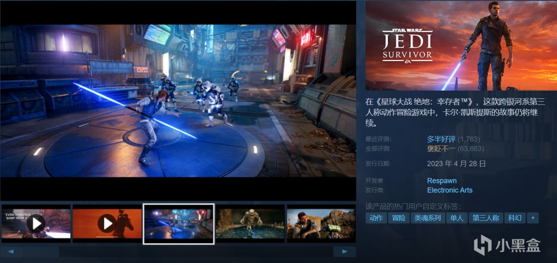Open the Cal Kestis close-up screenshot thumbnail

[321, 223]
